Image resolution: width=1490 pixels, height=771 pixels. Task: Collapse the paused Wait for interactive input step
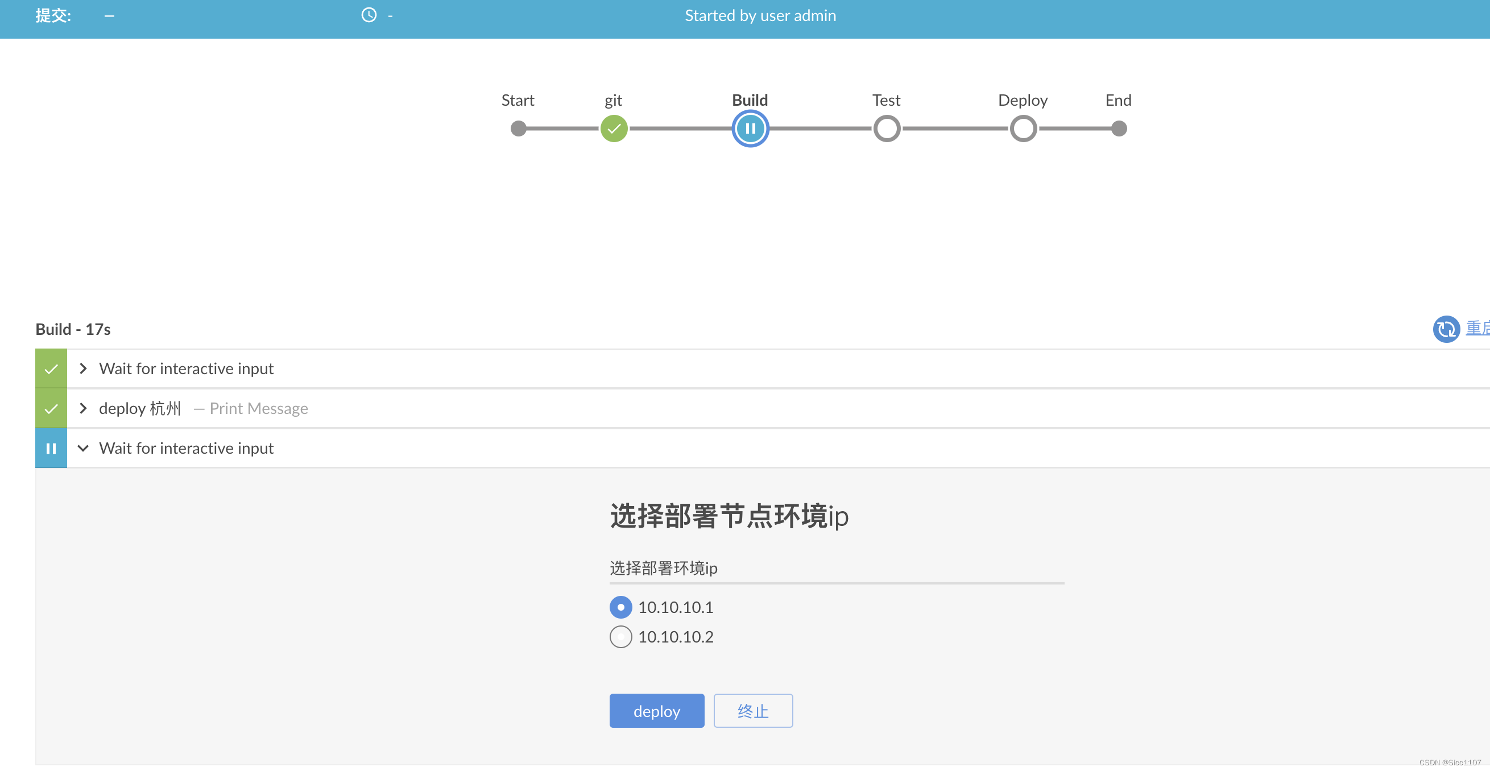coord(82,448)
